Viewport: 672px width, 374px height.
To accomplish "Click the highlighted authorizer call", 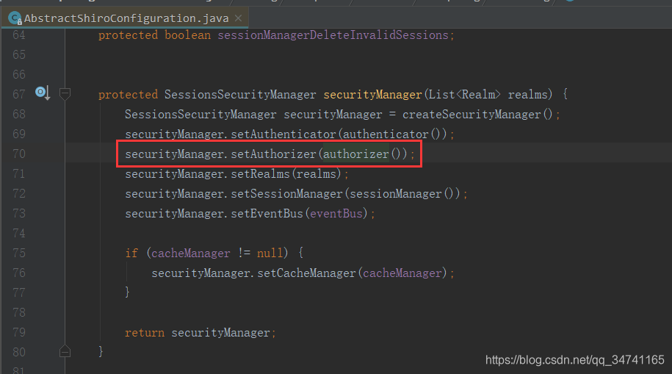I will click(355, 154).
